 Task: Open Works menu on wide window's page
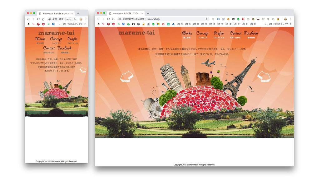coord(187,35)
